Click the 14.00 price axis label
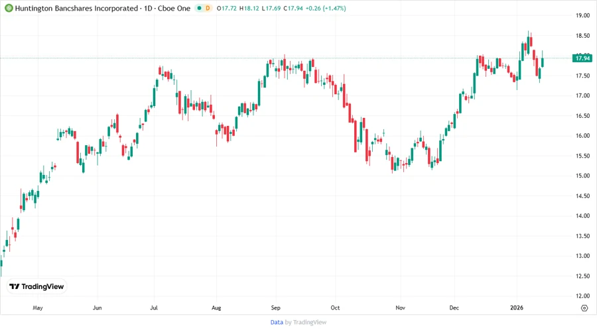 (x=582, y=216)
